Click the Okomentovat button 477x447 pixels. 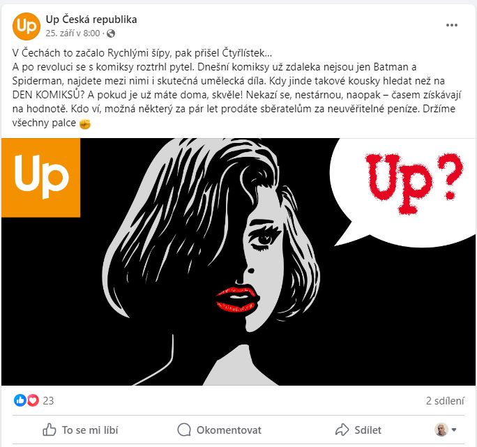click(x=220, y=430)
